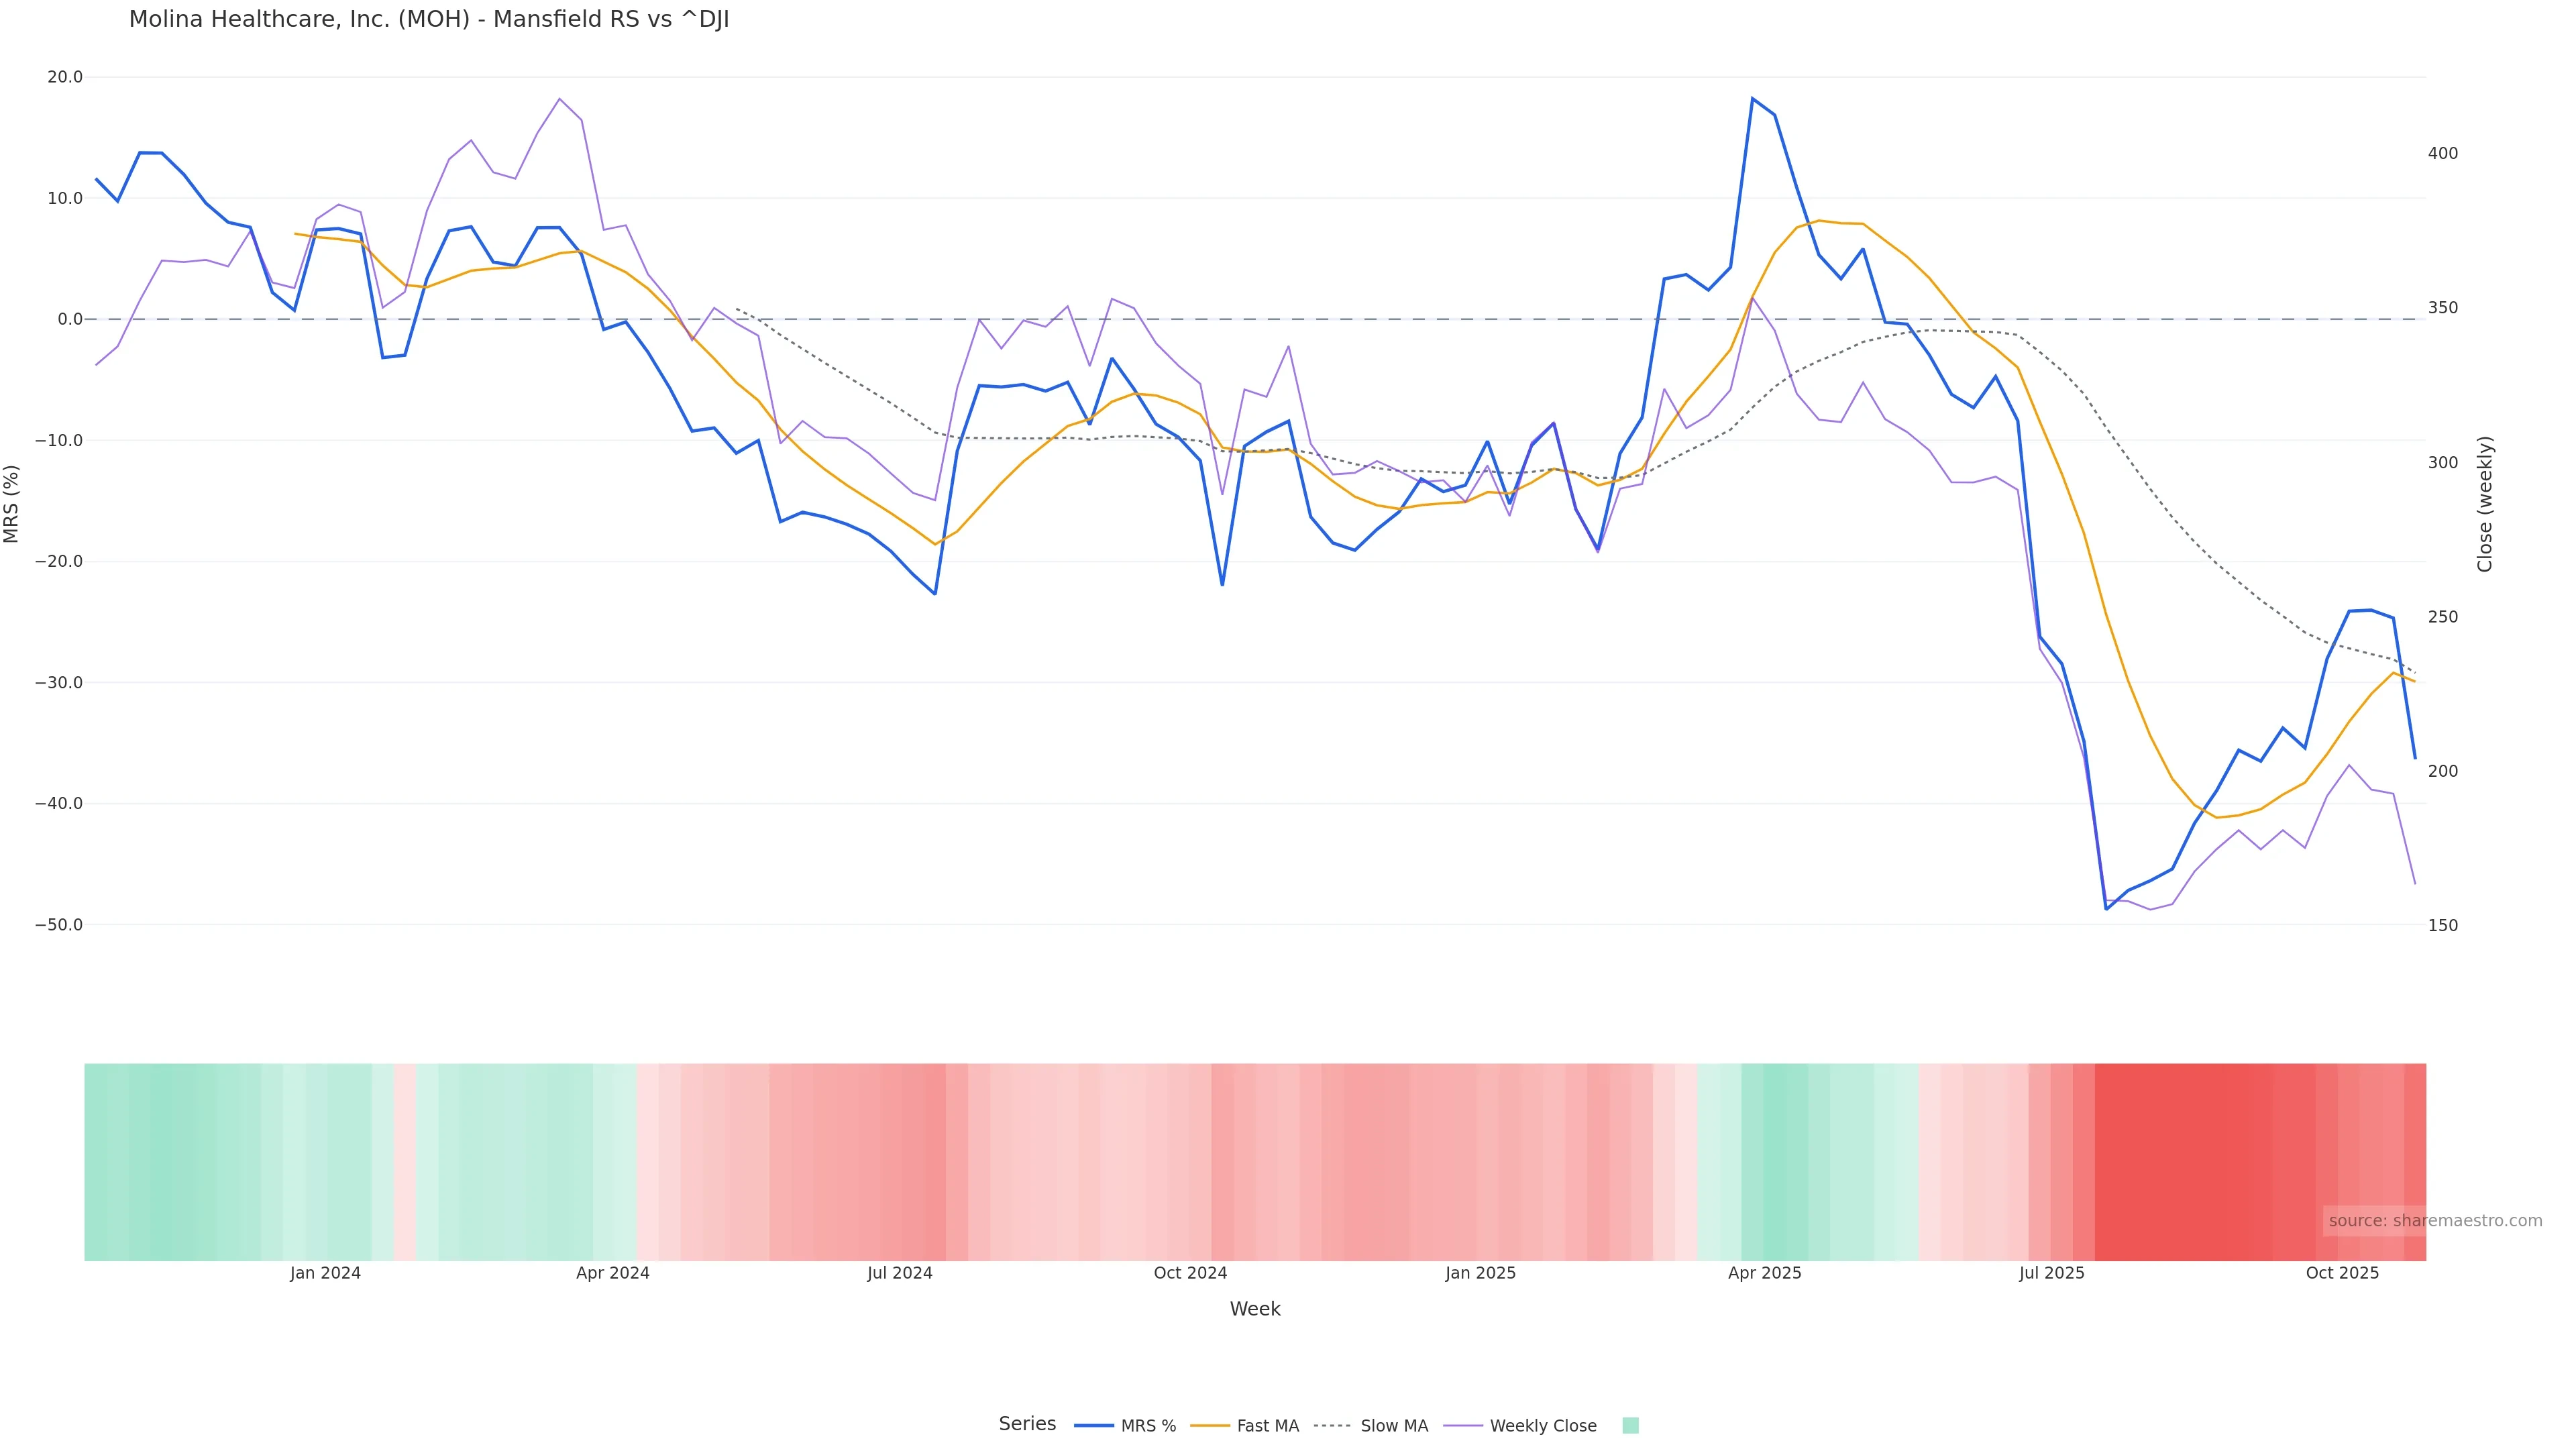This screenshot has height=1449, width=2576.
Task: Toggle the MRS % series in legend
Action: tap(1148, 1426)
